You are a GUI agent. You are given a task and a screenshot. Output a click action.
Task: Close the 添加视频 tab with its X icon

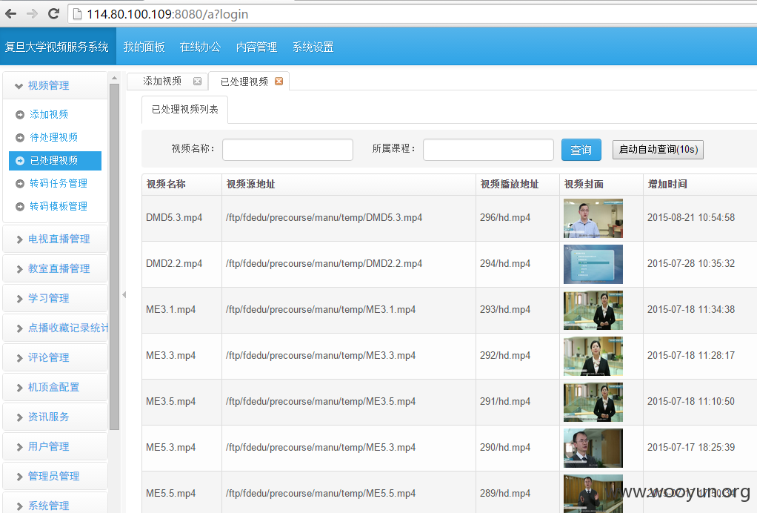[198, 81]
